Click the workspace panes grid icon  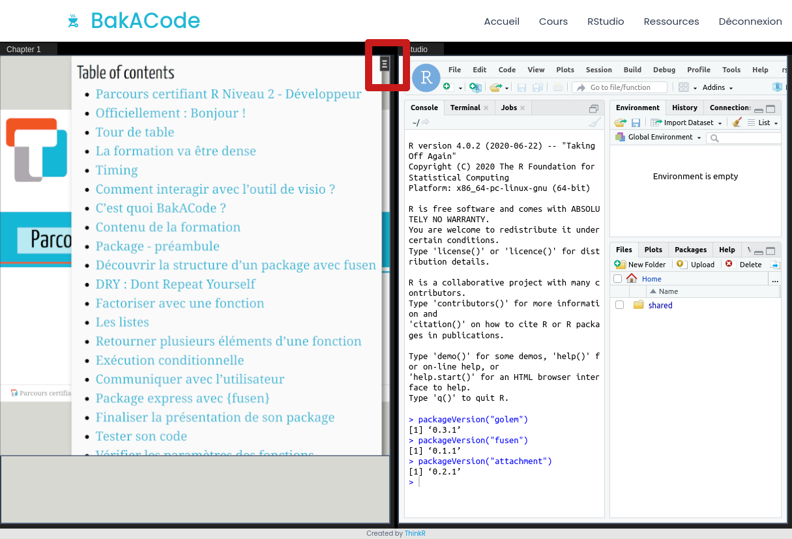(683, 87)
